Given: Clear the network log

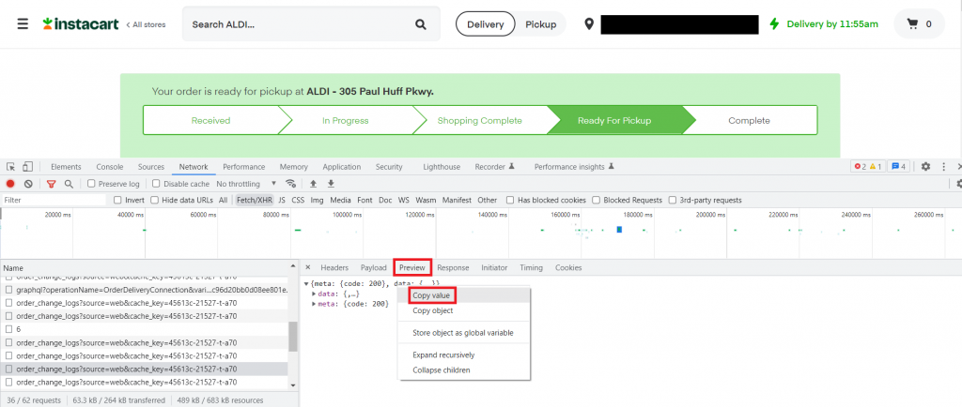Looking at the screenshot, I should click(x=28, y=184).
